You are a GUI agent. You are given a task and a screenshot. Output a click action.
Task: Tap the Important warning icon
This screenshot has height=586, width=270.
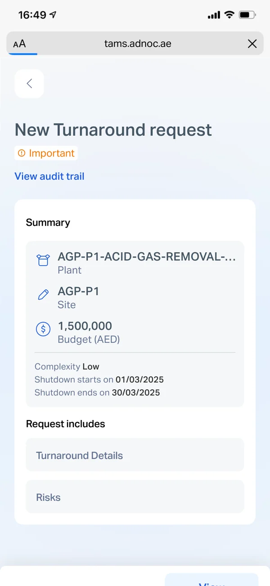(22, 153)
